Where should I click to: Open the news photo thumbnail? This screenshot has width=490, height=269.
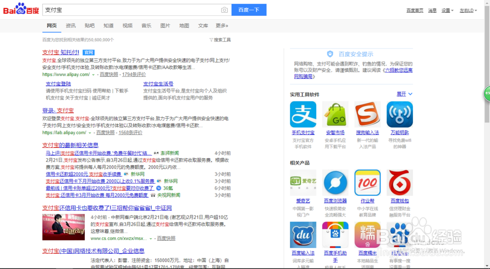63,227
